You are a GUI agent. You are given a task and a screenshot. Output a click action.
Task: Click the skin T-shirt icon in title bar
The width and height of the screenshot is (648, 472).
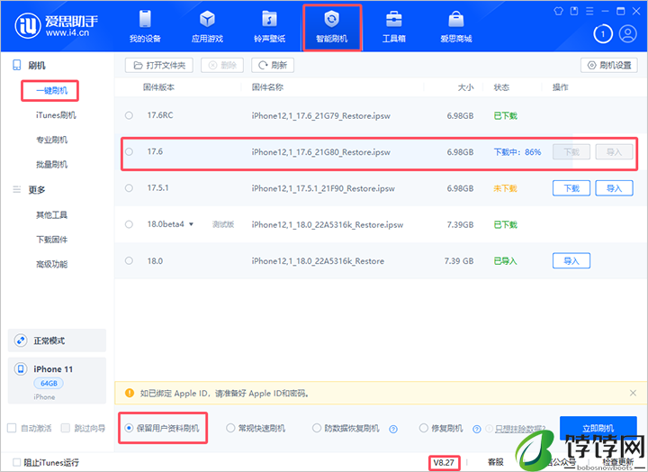pos(558,11)
